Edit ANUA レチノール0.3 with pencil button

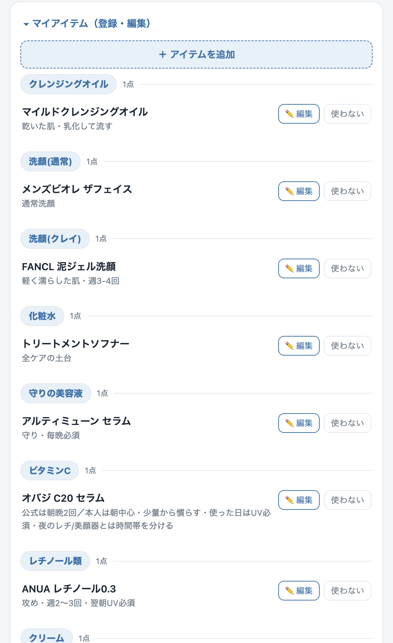(299, 591)
